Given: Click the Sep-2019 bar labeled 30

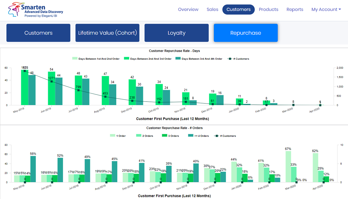Looking at the screenshot, I should click(139, 96).
